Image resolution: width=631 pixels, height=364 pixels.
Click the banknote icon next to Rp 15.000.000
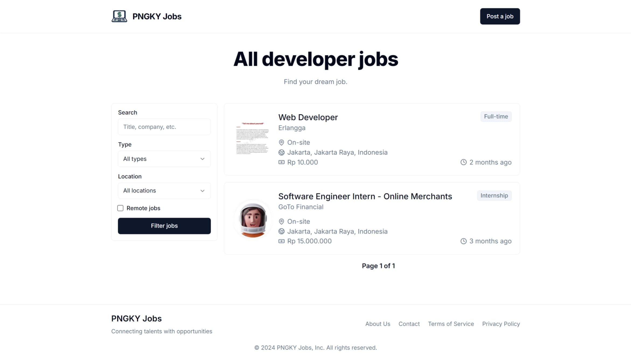tap(281, 241)
